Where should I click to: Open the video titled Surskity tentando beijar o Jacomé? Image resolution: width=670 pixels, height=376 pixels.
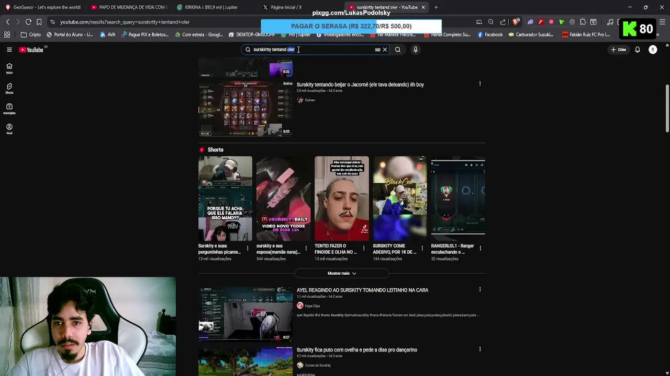pos(360,85)
